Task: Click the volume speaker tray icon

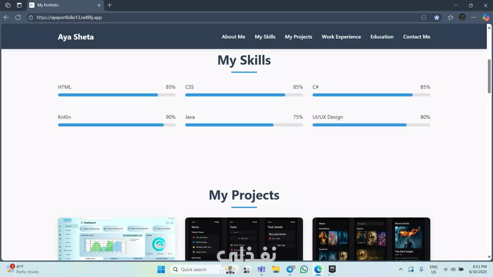Action: (453, 269)
